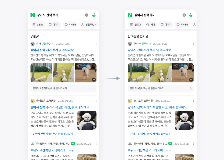Viewport: 224px width, 160px height.
Task: Click the Naver N logo on left screen
Action: pyautogui.click(x=33, y=15)
